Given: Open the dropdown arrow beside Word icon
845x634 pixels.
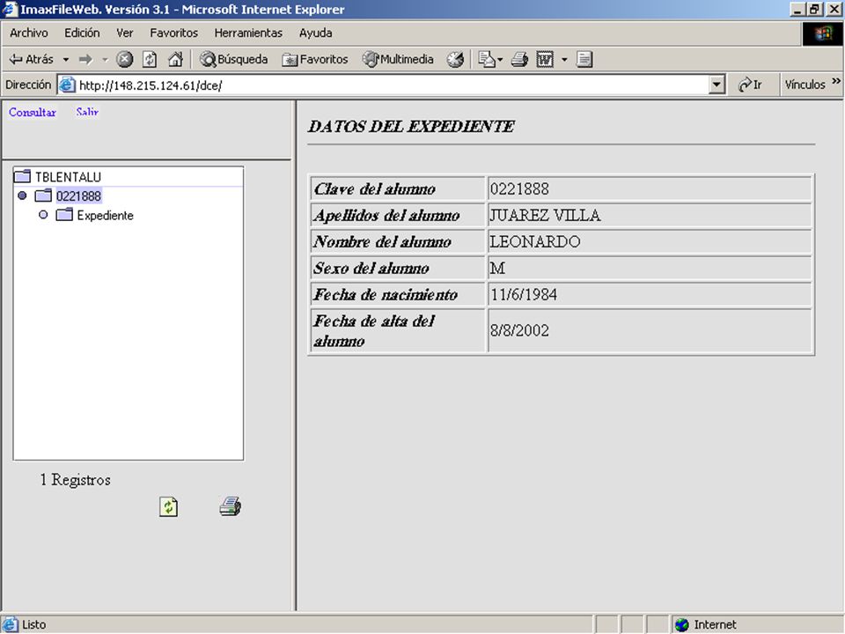Looking at the screenshot, I should (564, 59).
